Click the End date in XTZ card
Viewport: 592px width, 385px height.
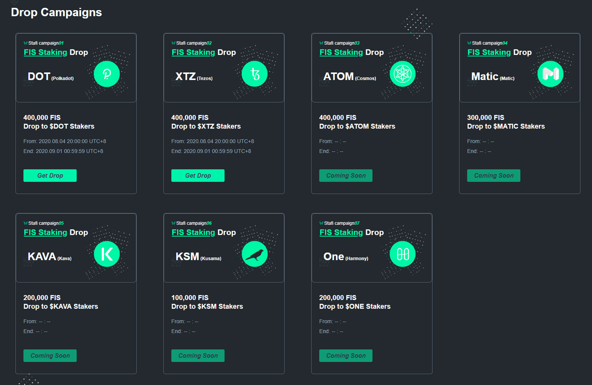[211, 151]
